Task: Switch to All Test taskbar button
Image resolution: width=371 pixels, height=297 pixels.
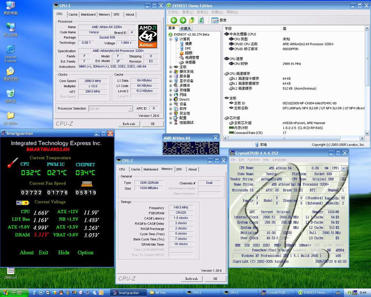Action: tap(165, 293)
